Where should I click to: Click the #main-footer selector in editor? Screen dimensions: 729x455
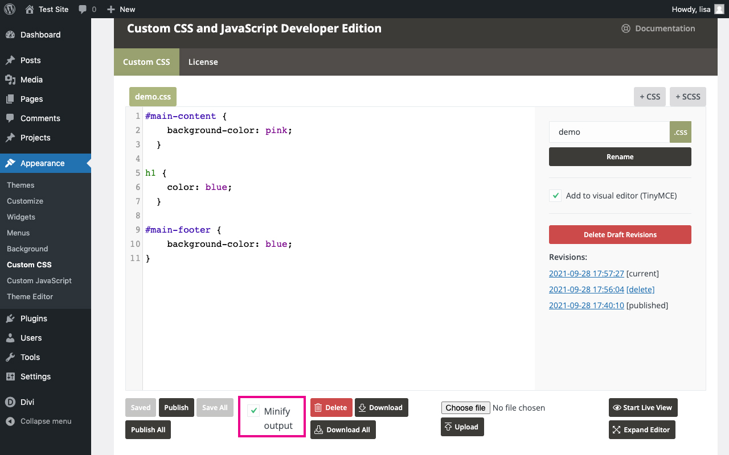(x=178, y=230)
